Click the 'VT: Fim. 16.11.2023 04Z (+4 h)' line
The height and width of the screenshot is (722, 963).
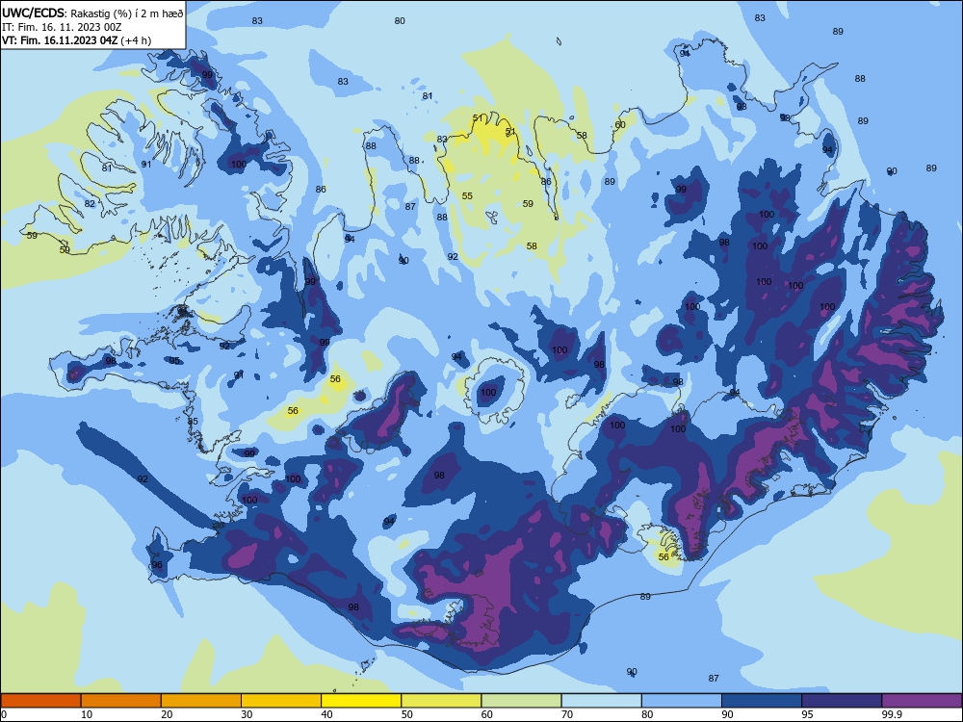click(76, 40)
